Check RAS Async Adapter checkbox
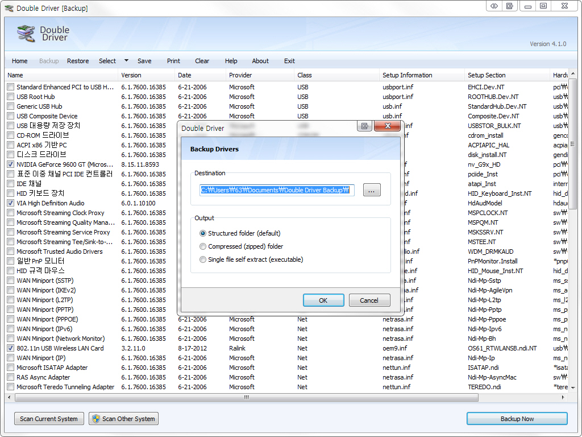 click(x=10, y=377)
